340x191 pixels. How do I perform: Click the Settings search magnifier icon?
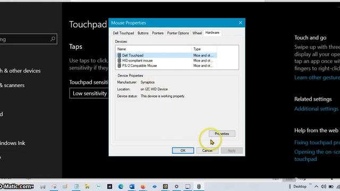click(x=53, y=39)
